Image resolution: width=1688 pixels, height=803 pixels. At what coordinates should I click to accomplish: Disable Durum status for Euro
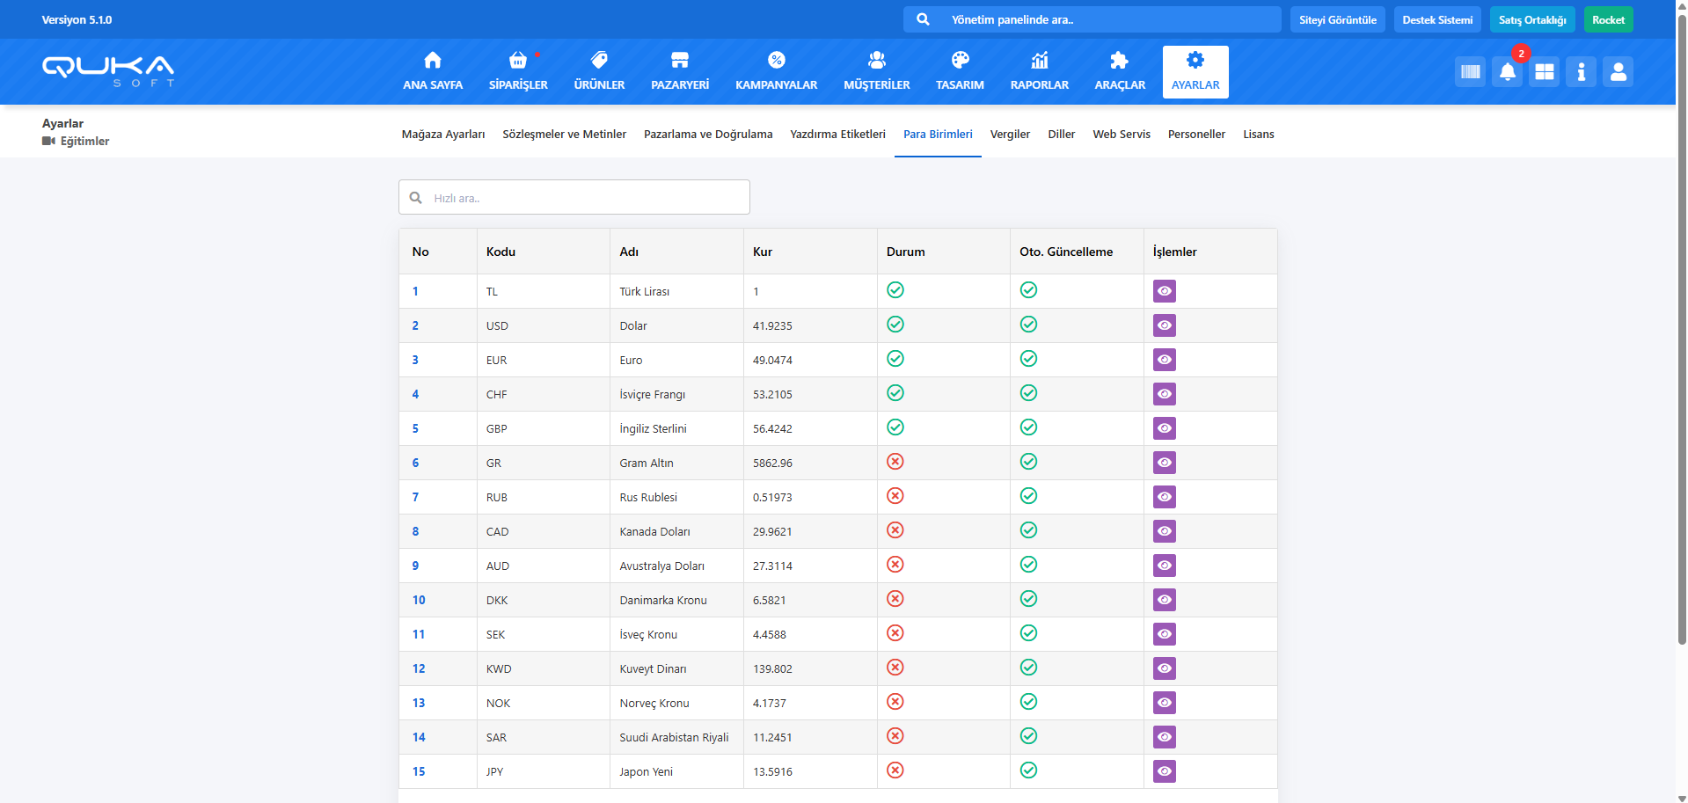click(x=895, y=359)
